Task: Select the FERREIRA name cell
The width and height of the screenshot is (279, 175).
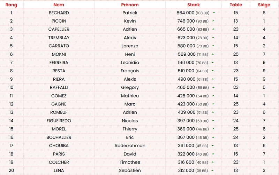Action: (x=59, y=63)
